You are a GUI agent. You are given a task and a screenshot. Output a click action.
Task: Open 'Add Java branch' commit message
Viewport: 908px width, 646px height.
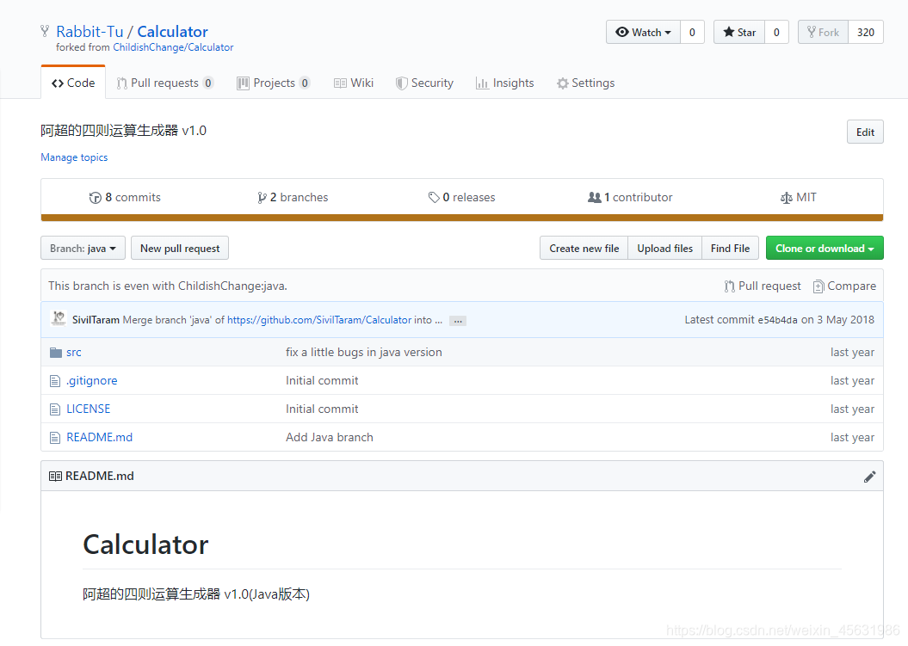click(x=330, y=438)
